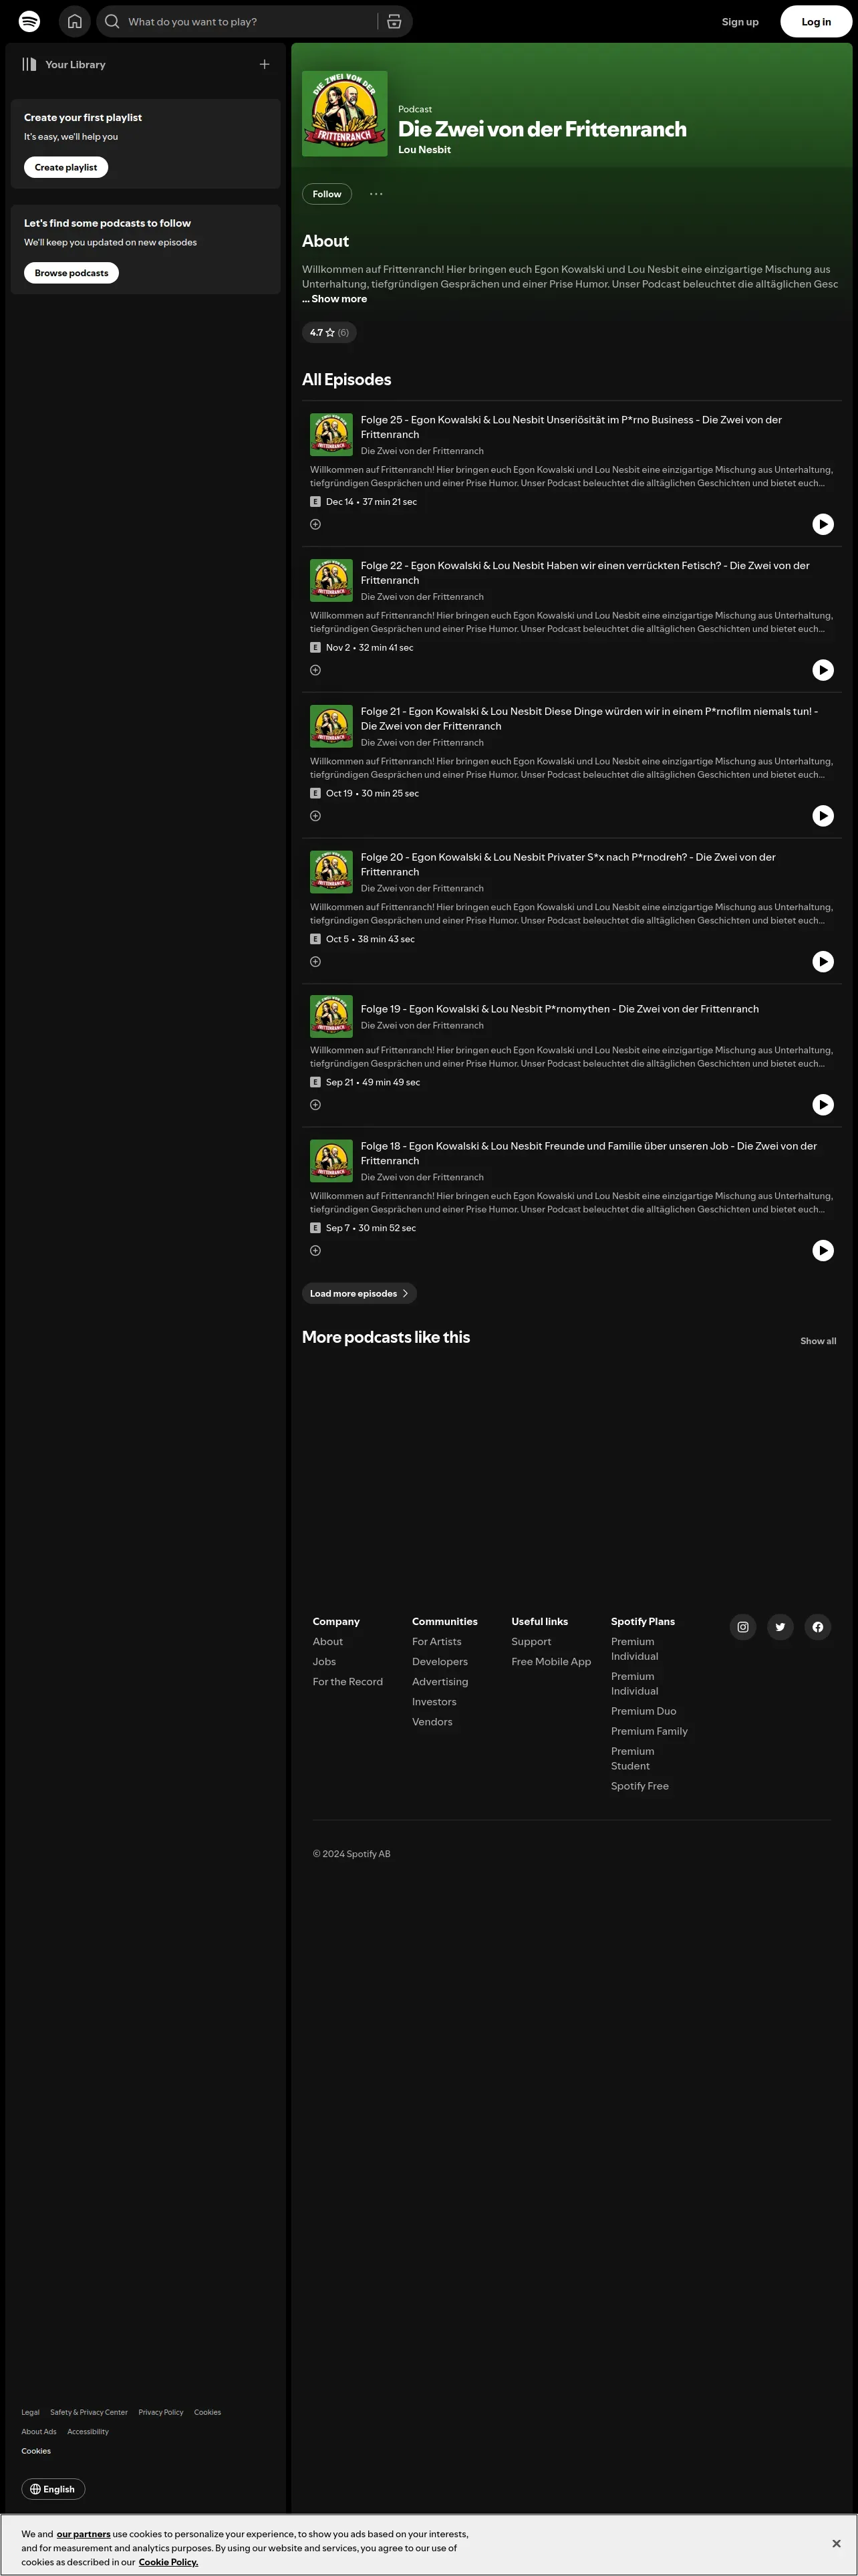The image size is (858, 2576).
Task: Open About Ads sidebar link
Action: click(39, 2431)
